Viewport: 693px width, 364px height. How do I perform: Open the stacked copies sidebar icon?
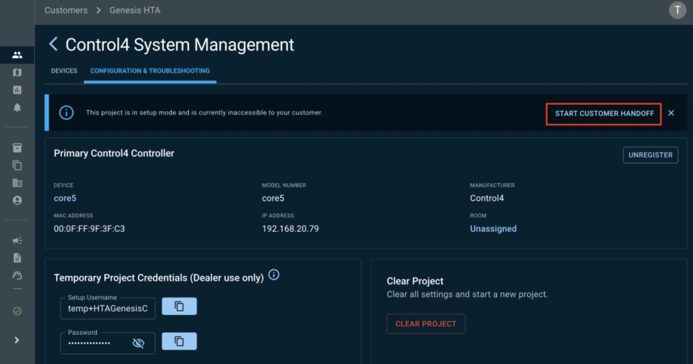coord(17,165)
